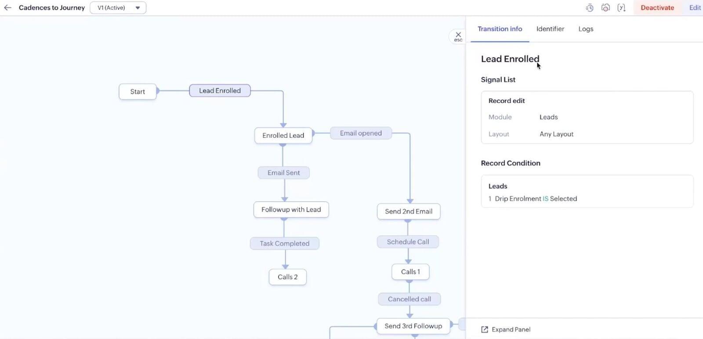Click the Enrolled Lead state node
Screen dimensions: 703x339
click(283, 136)
